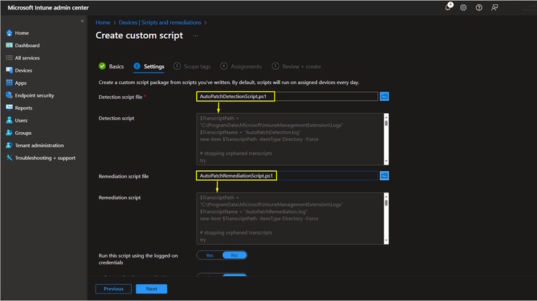Click down arrow of Remediation script scrollbar

(x=386, y=240)
